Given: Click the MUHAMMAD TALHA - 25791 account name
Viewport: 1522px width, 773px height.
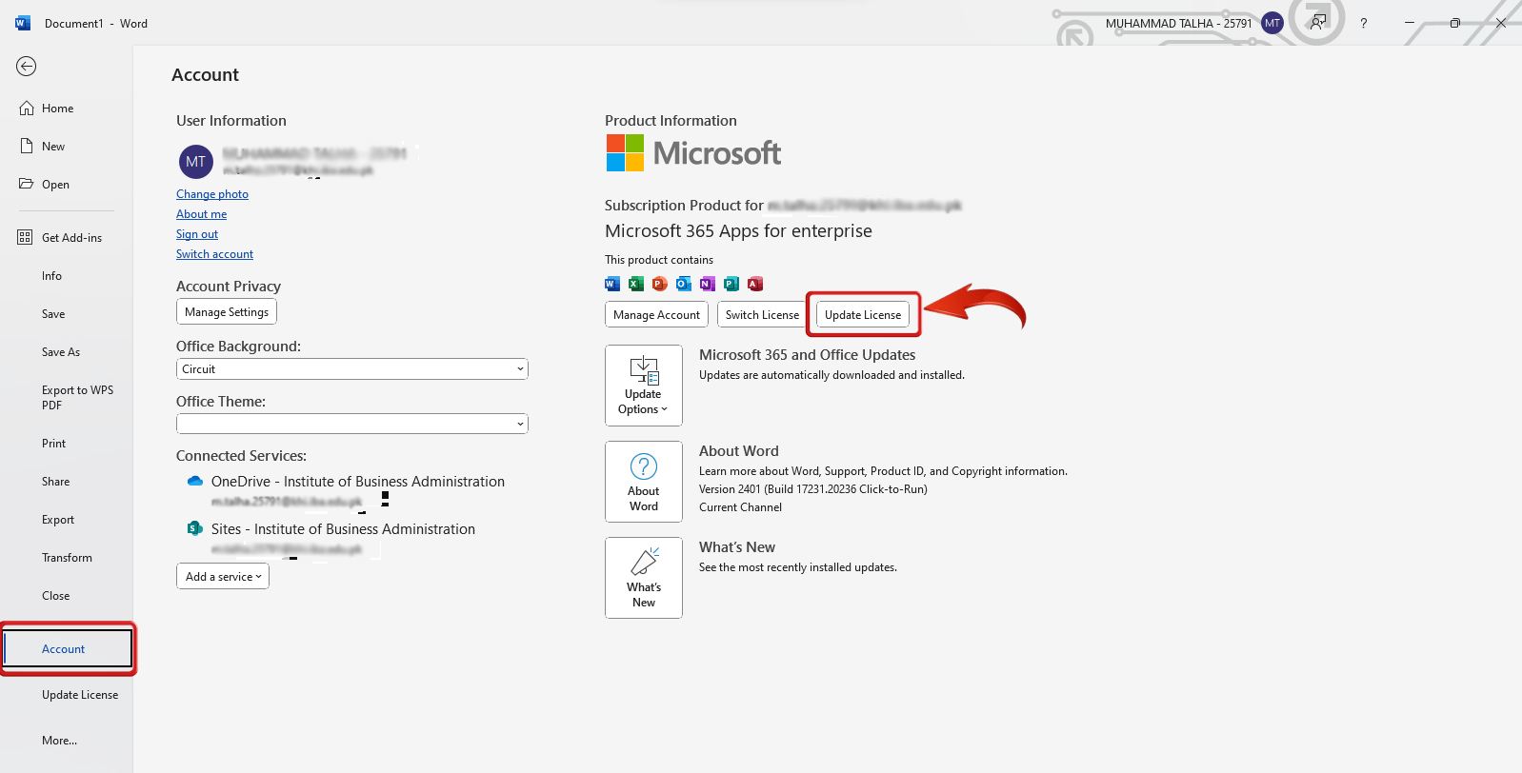Looking at the screenshot, I should click(1179, 24).
